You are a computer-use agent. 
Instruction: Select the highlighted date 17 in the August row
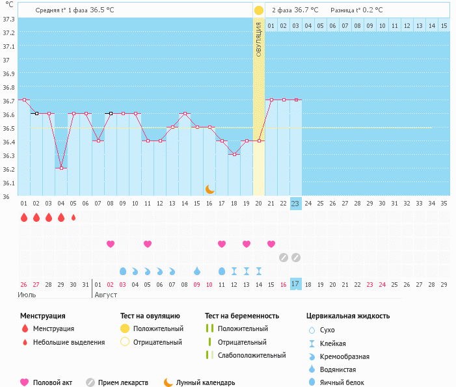click(296, 284)
